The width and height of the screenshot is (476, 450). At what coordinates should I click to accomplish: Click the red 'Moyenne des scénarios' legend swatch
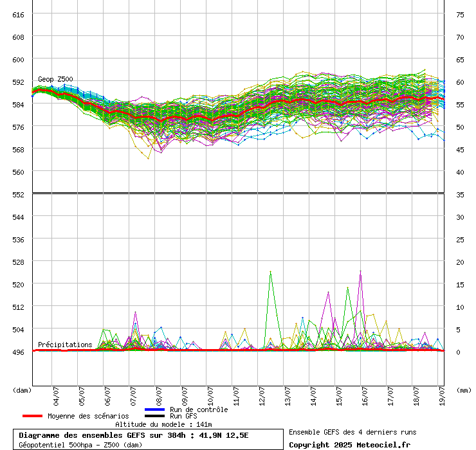(32, 416)
